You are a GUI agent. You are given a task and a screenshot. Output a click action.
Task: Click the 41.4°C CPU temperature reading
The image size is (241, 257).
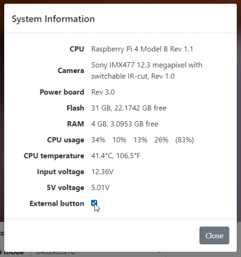click(x=102, y=156)
